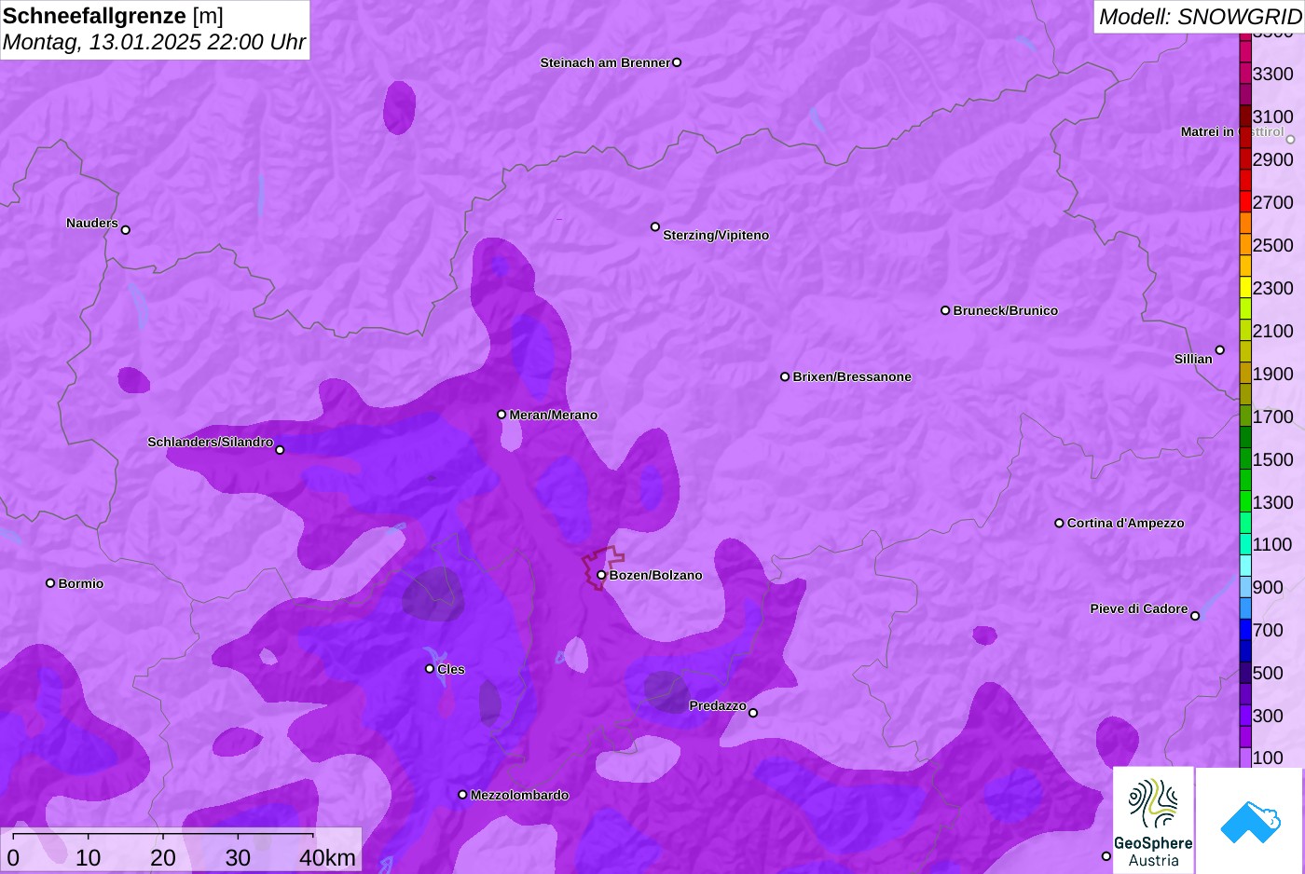1305x874 pixels.
Task: Click legend value '300'
Action: pos(1268,716)
